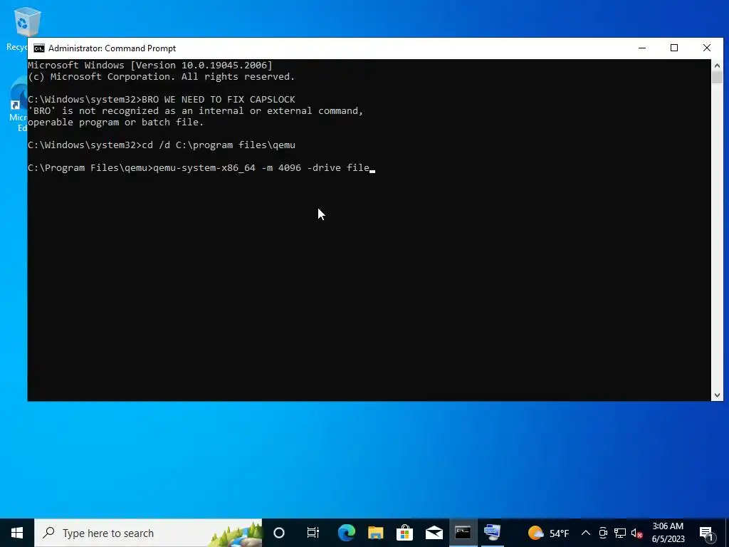Open network status tray icon
Image resolution: width=729 pixels, height=547 pixels.
[x=620, y=533]
